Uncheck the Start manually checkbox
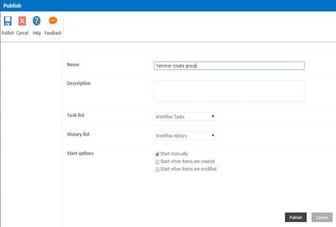 click(157, 154)
